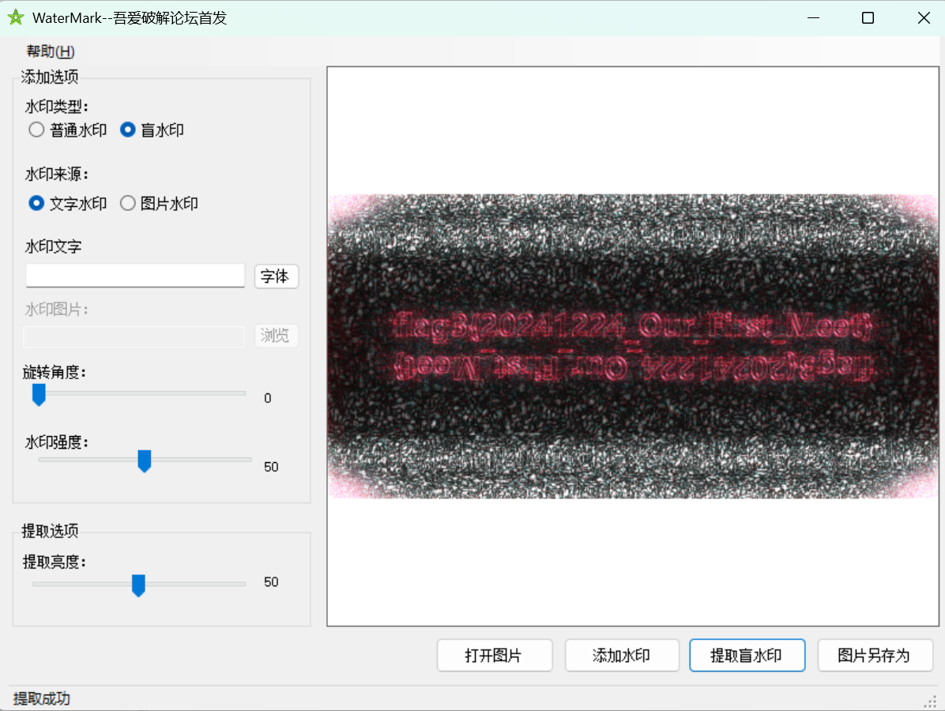This screenshot has height=711, width=945.
Task: Open the 字体 font dialog button
Action: click(x=276, y=276)
